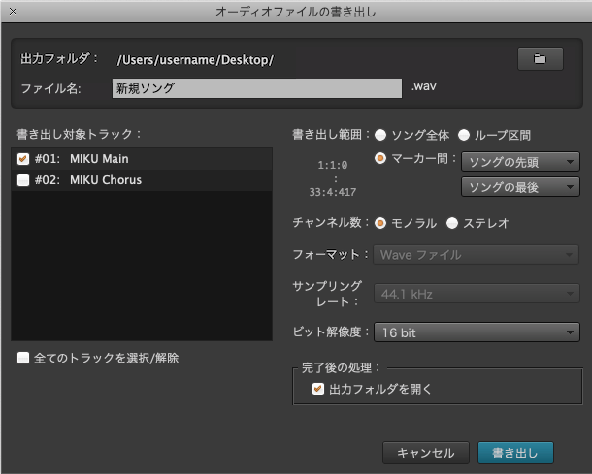Expand the ソングの最後 end marker dropdown
Viewport: 592px width, 474px height.
tap(519, 186)
